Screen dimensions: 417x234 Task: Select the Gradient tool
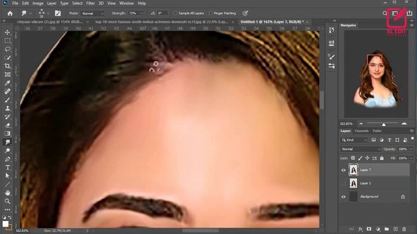[7, 134]
